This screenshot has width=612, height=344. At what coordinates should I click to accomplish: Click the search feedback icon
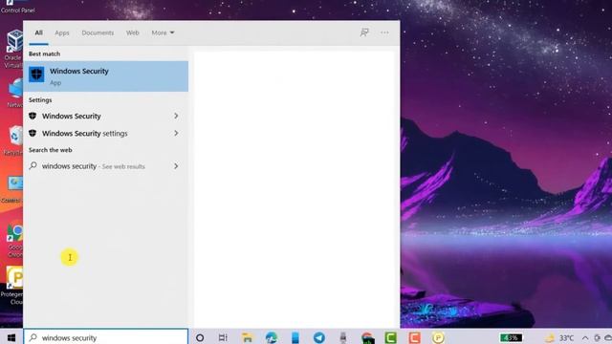[364, 32]
